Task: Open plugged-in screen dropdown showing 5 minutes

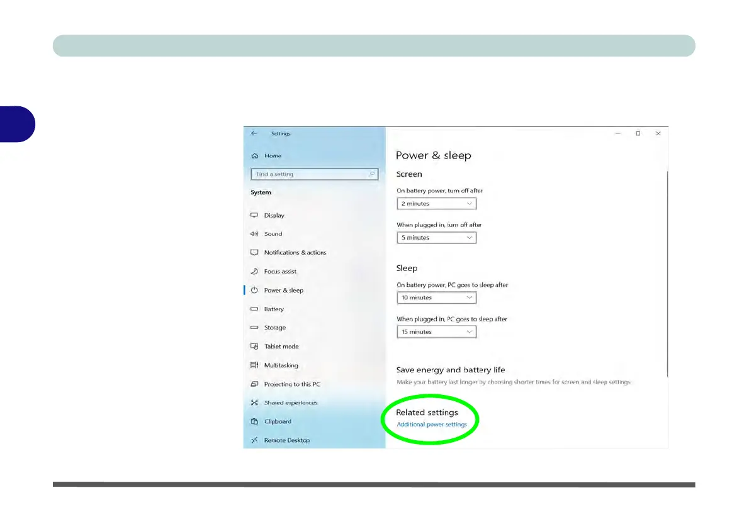Action: pyautogui.click(x=437, y=238)
